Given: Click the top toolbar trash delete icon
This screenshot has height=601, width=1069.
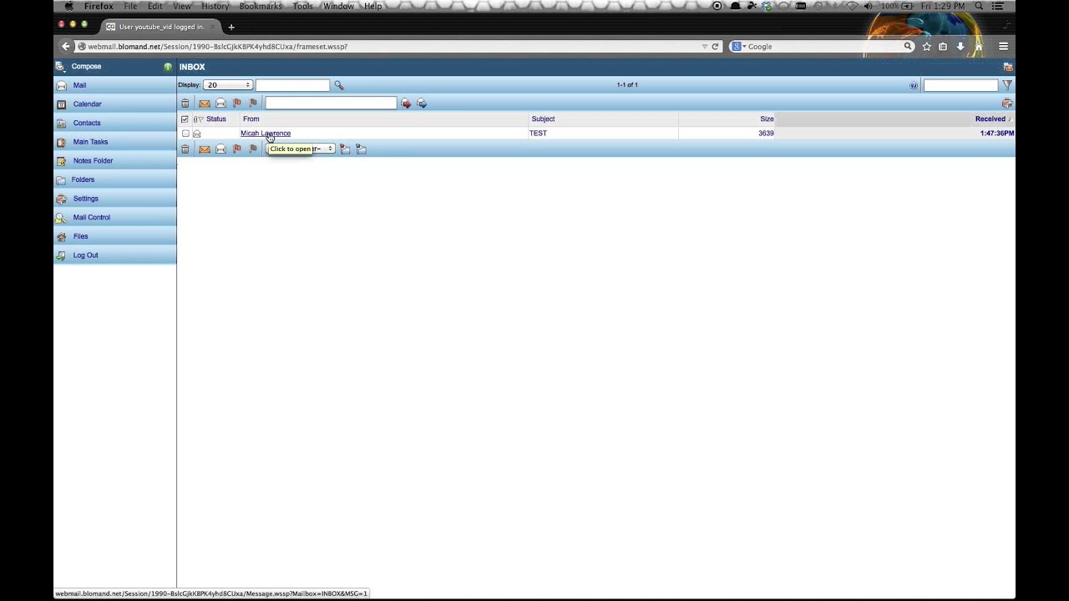Looking at the screenshot, I should [x=185, y=104].
